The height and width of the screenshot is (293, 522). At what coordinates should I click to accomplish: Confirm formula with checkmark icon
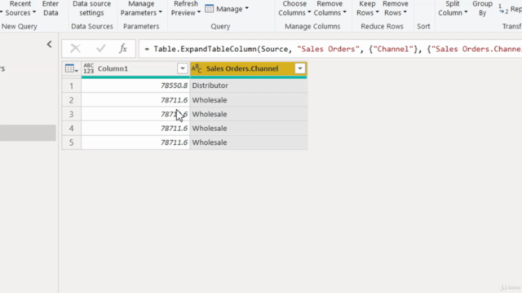click(100, 49)
